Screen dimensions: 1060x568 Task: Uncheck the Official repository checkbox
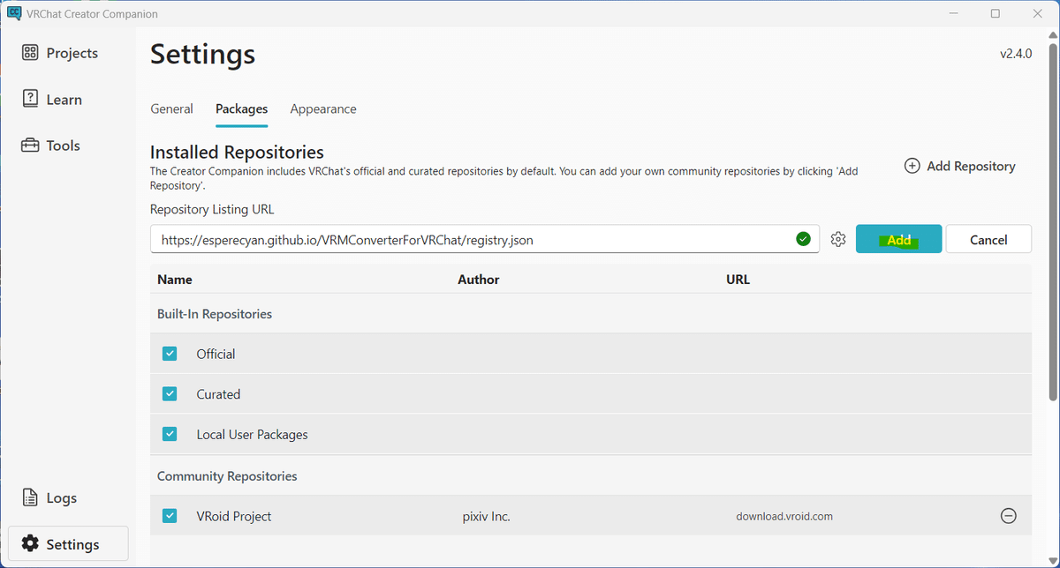pos(170,354)
